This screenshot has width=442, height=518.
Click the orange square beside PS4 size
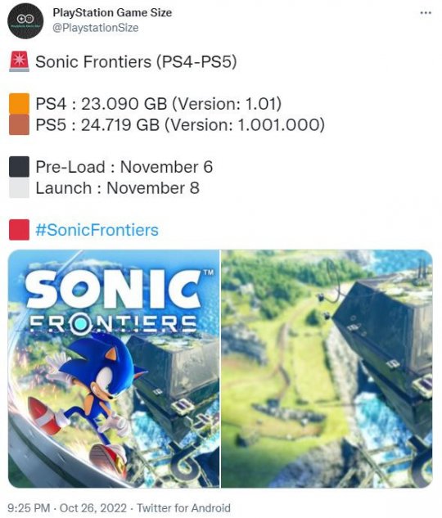pos(19,104)
